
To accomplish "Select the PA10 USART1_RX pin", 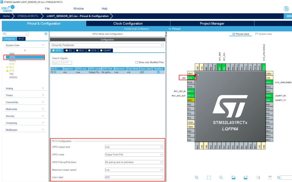I will click(269, 96).
